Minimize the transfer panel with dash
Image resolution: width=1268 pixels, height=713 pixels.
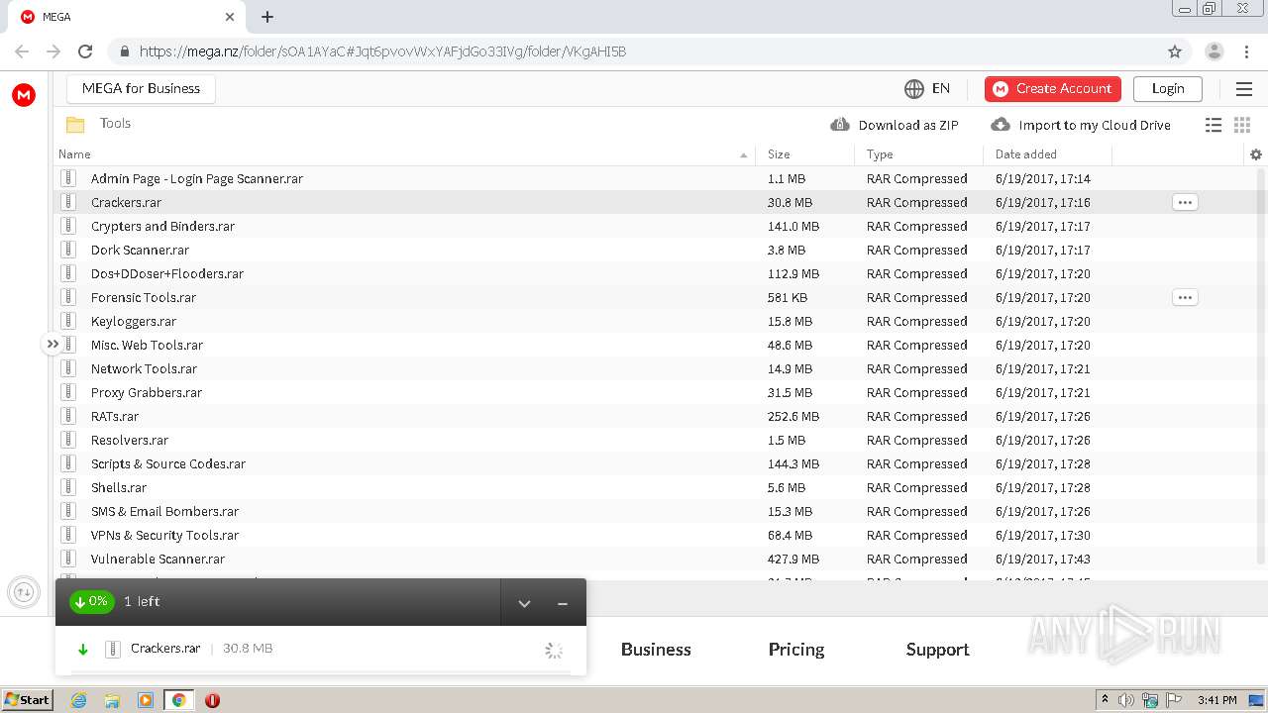pyautogui.click(x=563, y=603)
